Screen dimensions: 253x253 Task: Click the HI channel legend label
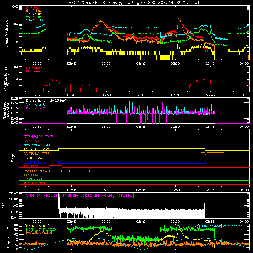(x=34, y=71)
